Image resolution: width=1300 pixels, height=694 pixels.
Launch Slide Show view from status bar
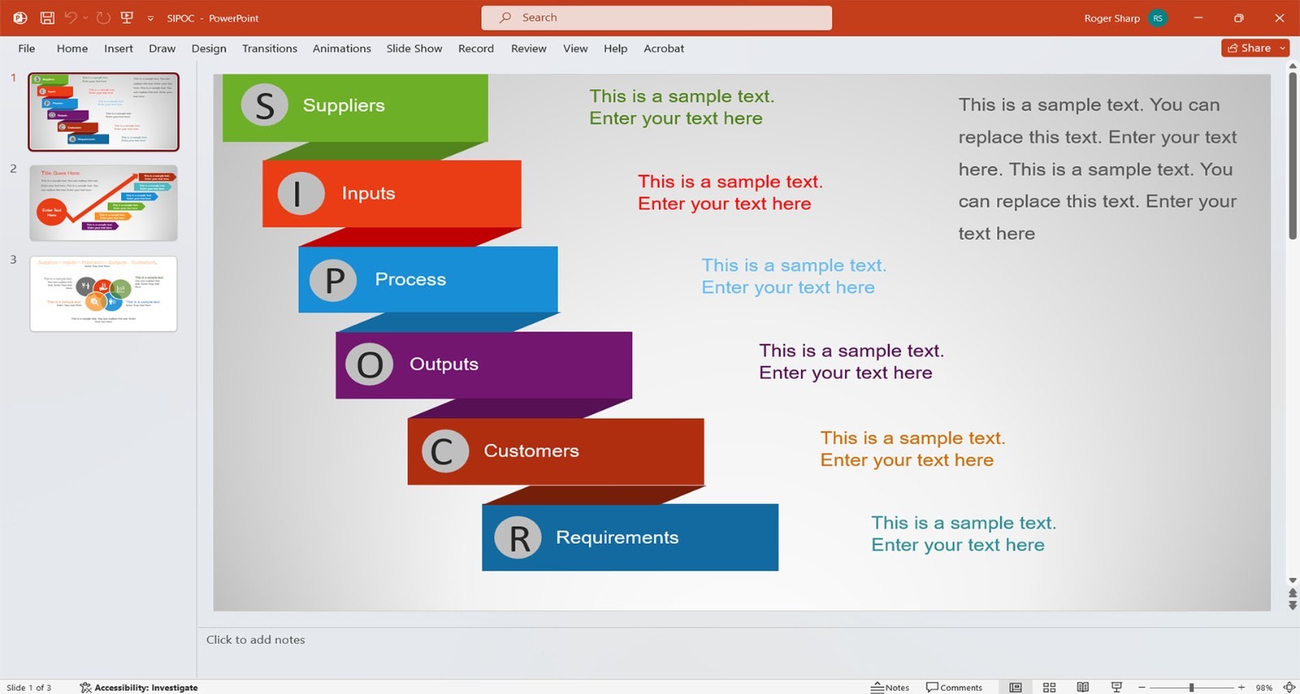(x=1116, y=687)
